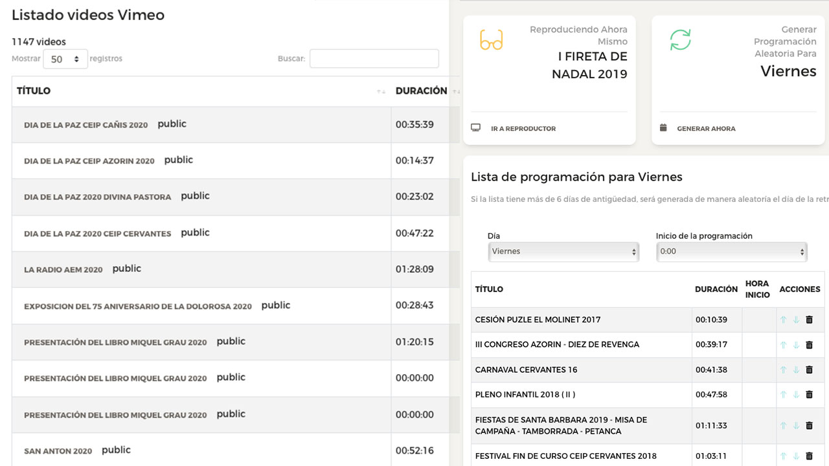Click IR A REPRODUCTOR link
The width and height of the screenshot is (829, 466).
coord(523,129)
